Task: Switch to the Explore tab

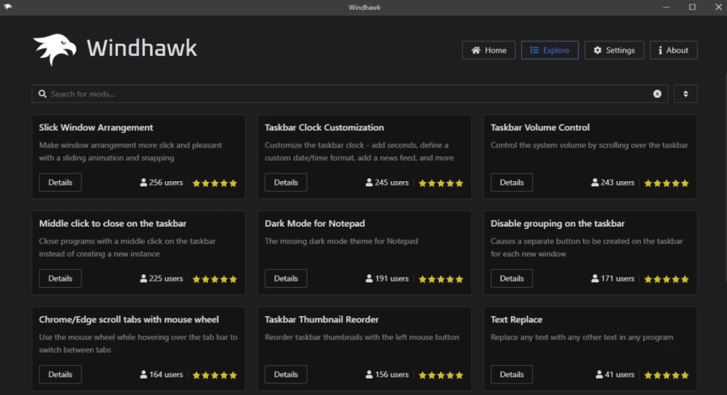Action: click(x=550, y=50)
